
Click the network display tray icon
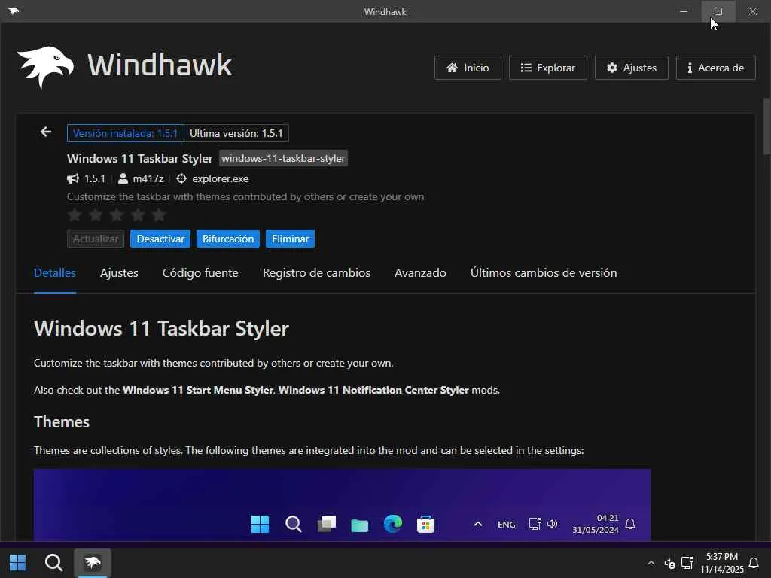point(687,563)
